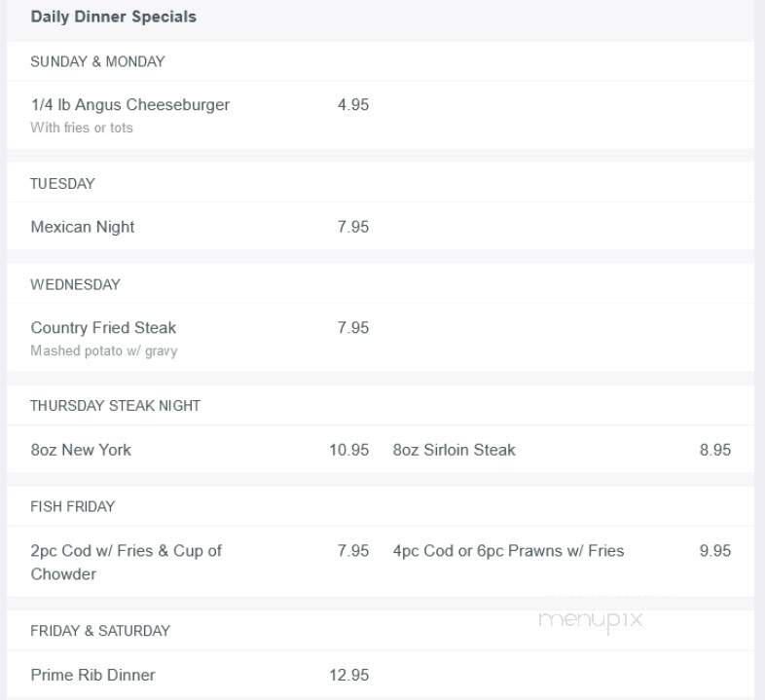Click the Mashed potato w/ gravy description
Viewport: 765px width, 700px height.
104,351
